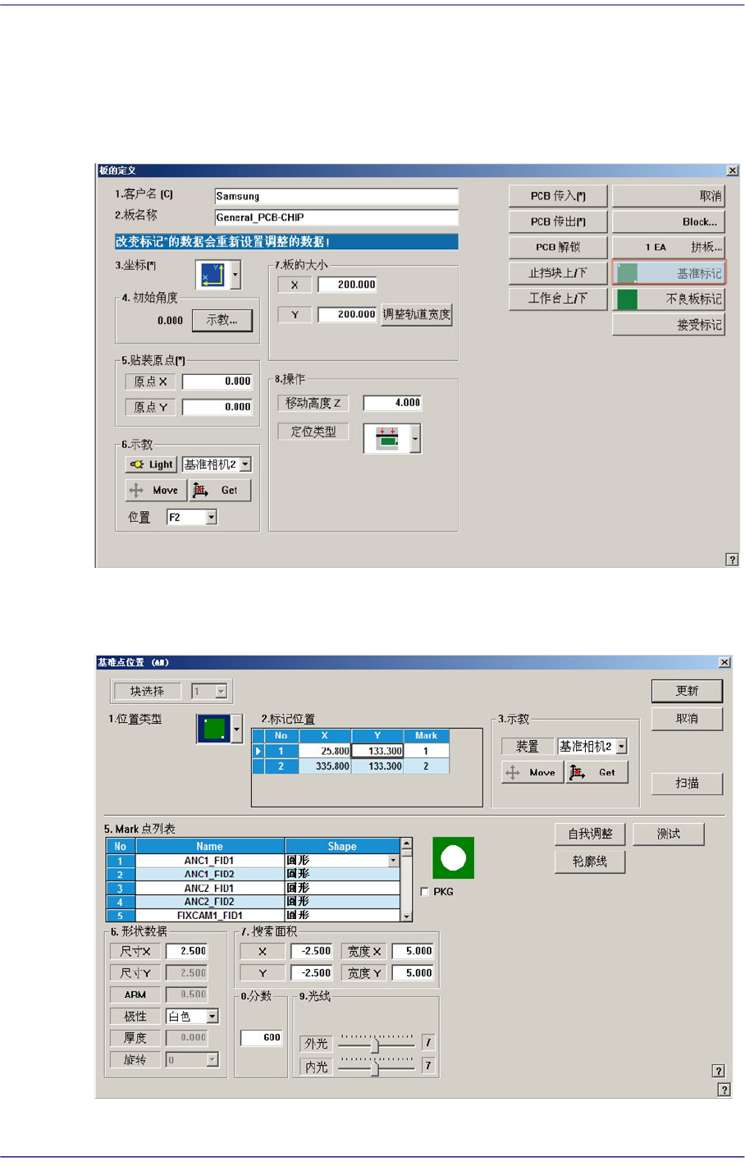This screenshot has width=745, height=1166.
Task: Click the 335.800 X cell in row 2
Action: click(x=325, y=766)
